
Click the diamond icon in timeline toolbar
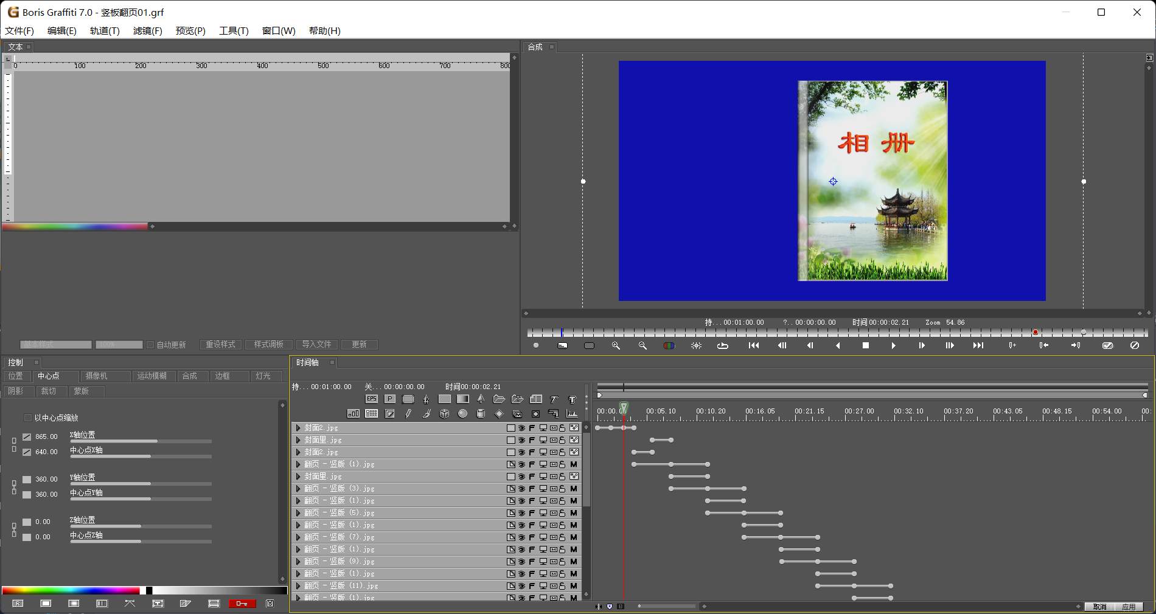[x=499, y=414]
